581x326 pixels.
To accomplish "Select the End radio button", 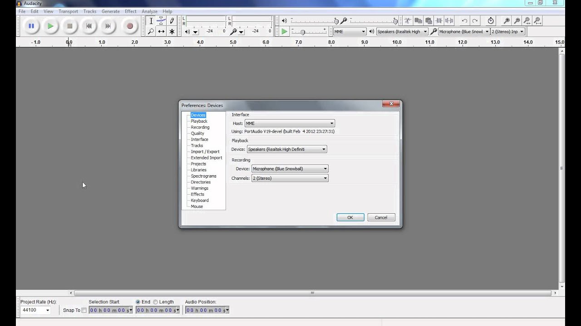I will [138, 302].
